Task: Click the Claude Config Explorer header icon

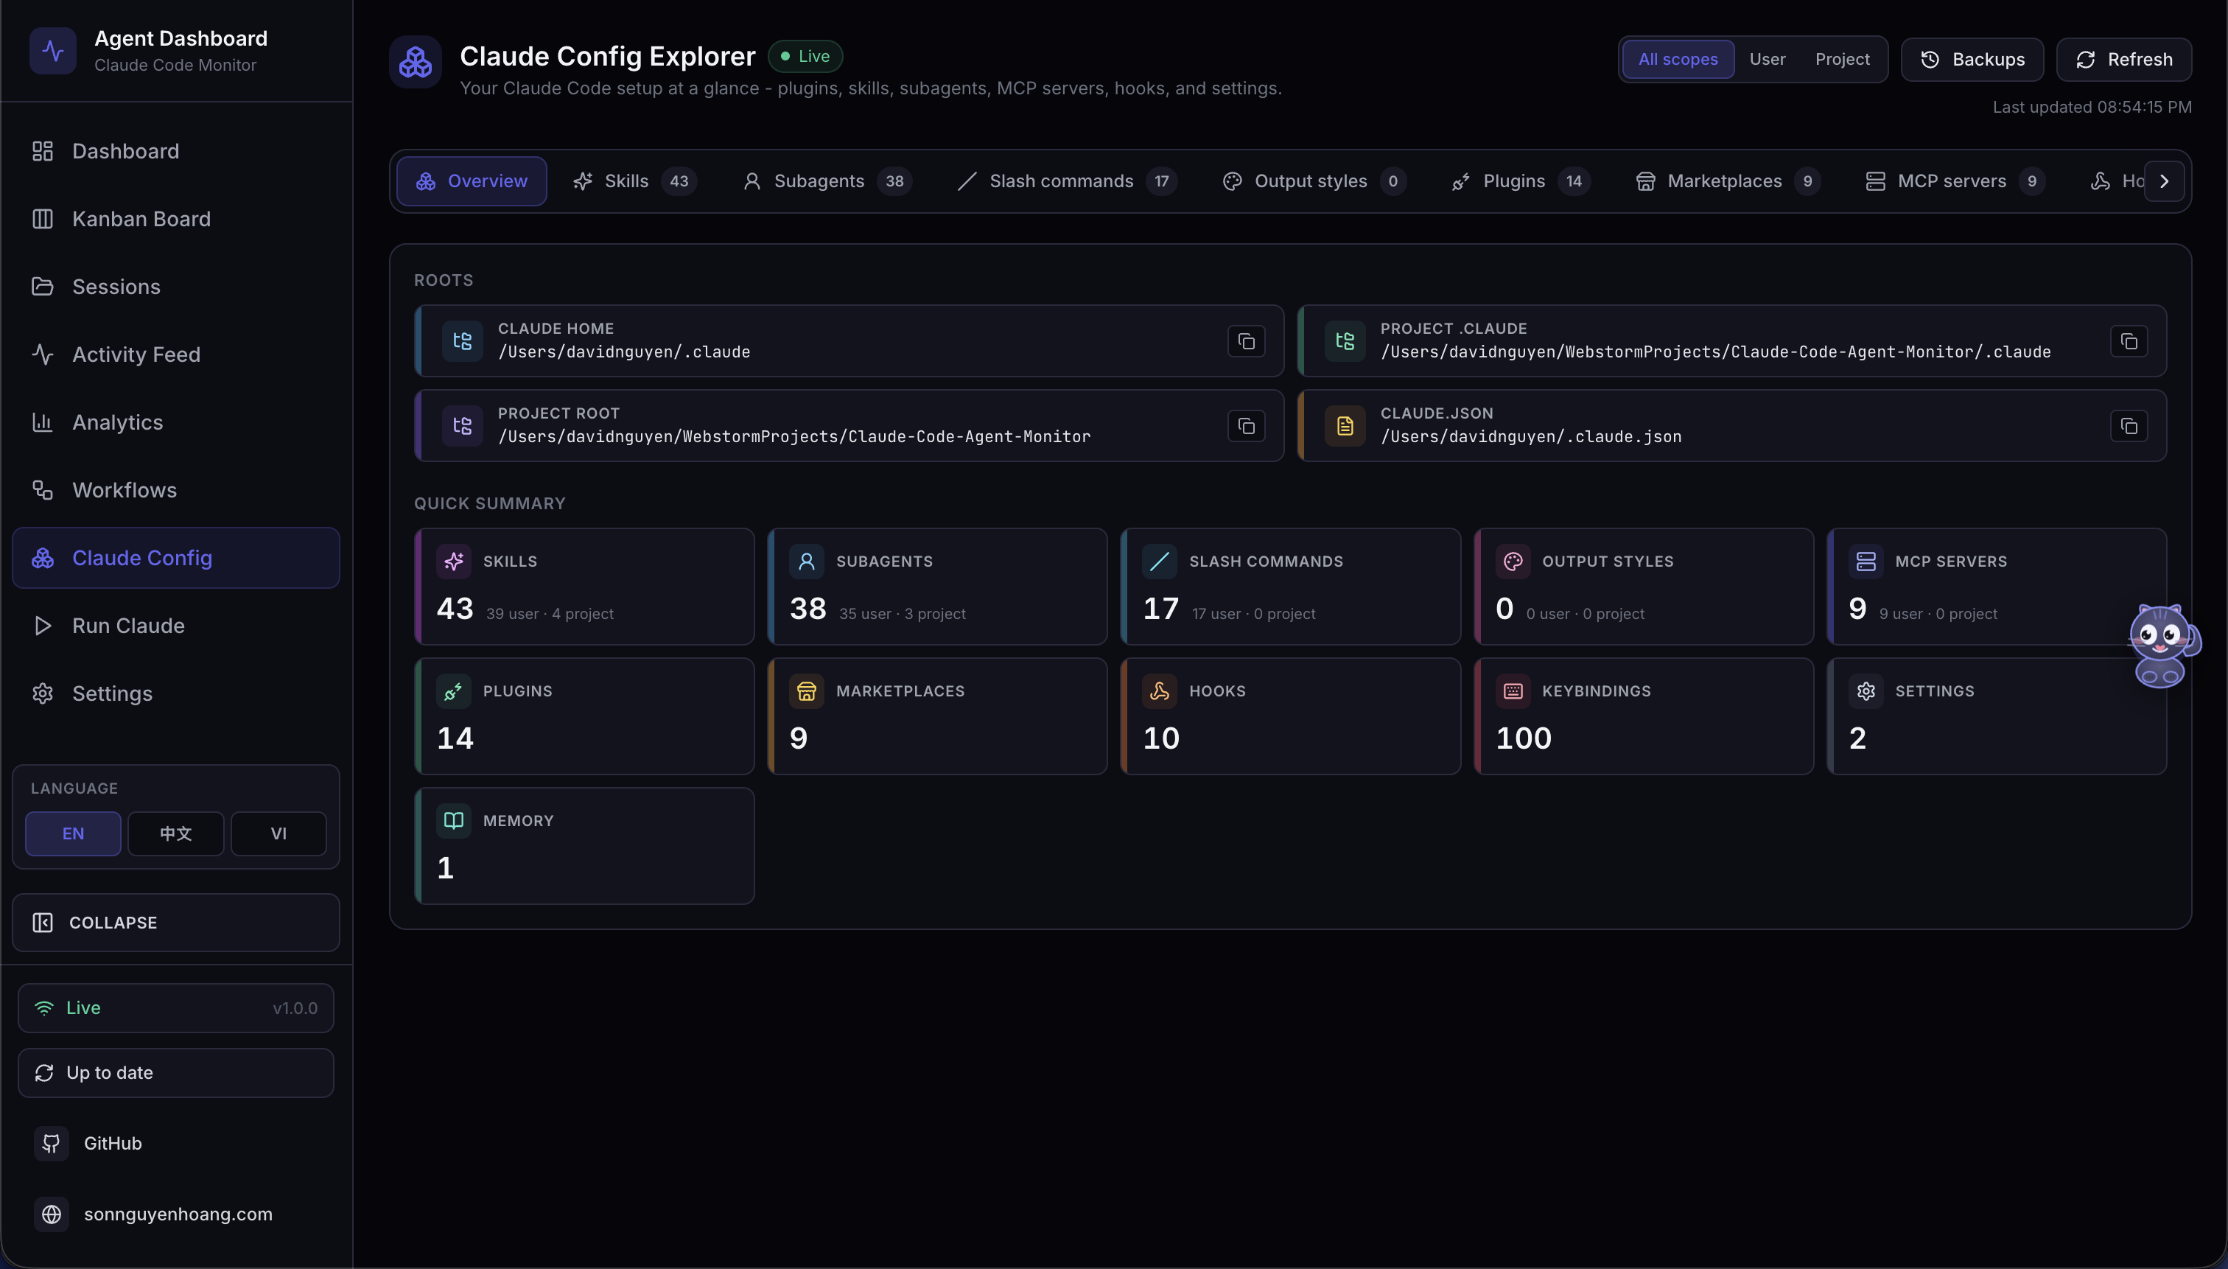Action: click(415, 62)
